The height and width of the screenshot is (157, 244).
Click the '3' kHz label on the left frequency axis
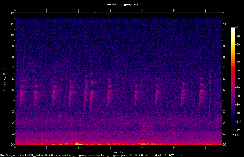pos(13,112)
